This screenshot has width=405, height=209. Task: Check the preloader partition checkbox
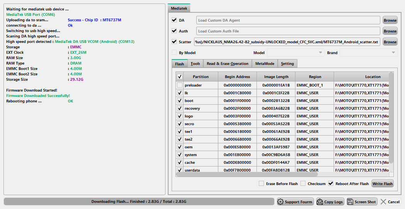tap(180, 85)
